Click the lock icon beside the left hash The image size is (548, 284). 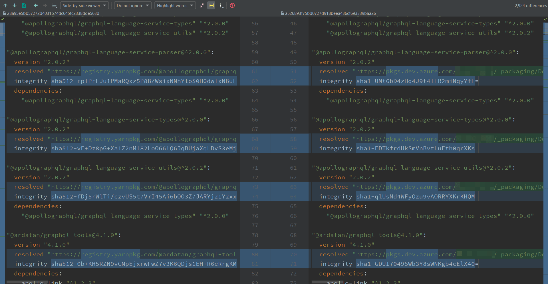click(x=4, y=13)
